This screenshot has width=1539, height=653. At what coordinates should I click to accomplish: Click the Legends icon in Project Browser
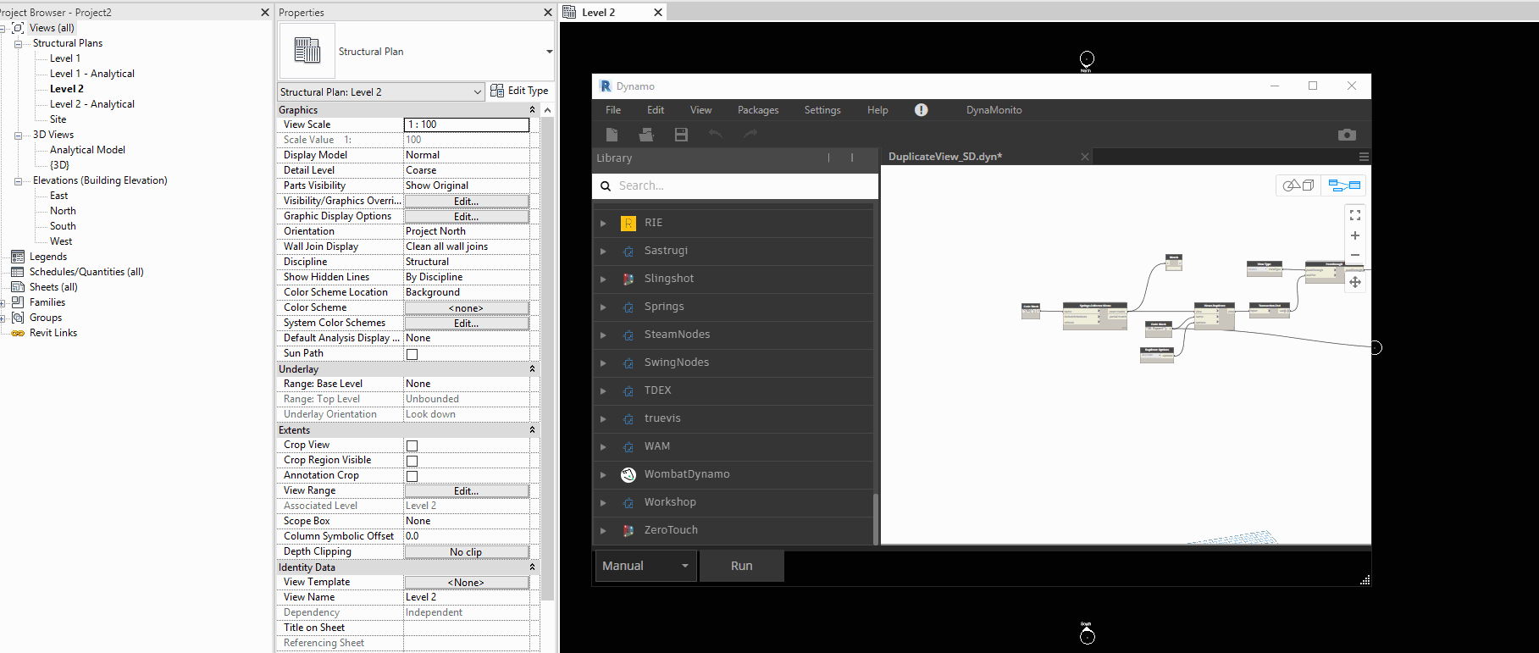click(x=18, y=257)
